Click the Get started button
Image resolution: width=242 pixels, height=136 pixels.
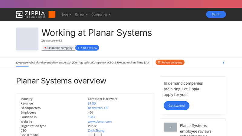click(176, 105)
